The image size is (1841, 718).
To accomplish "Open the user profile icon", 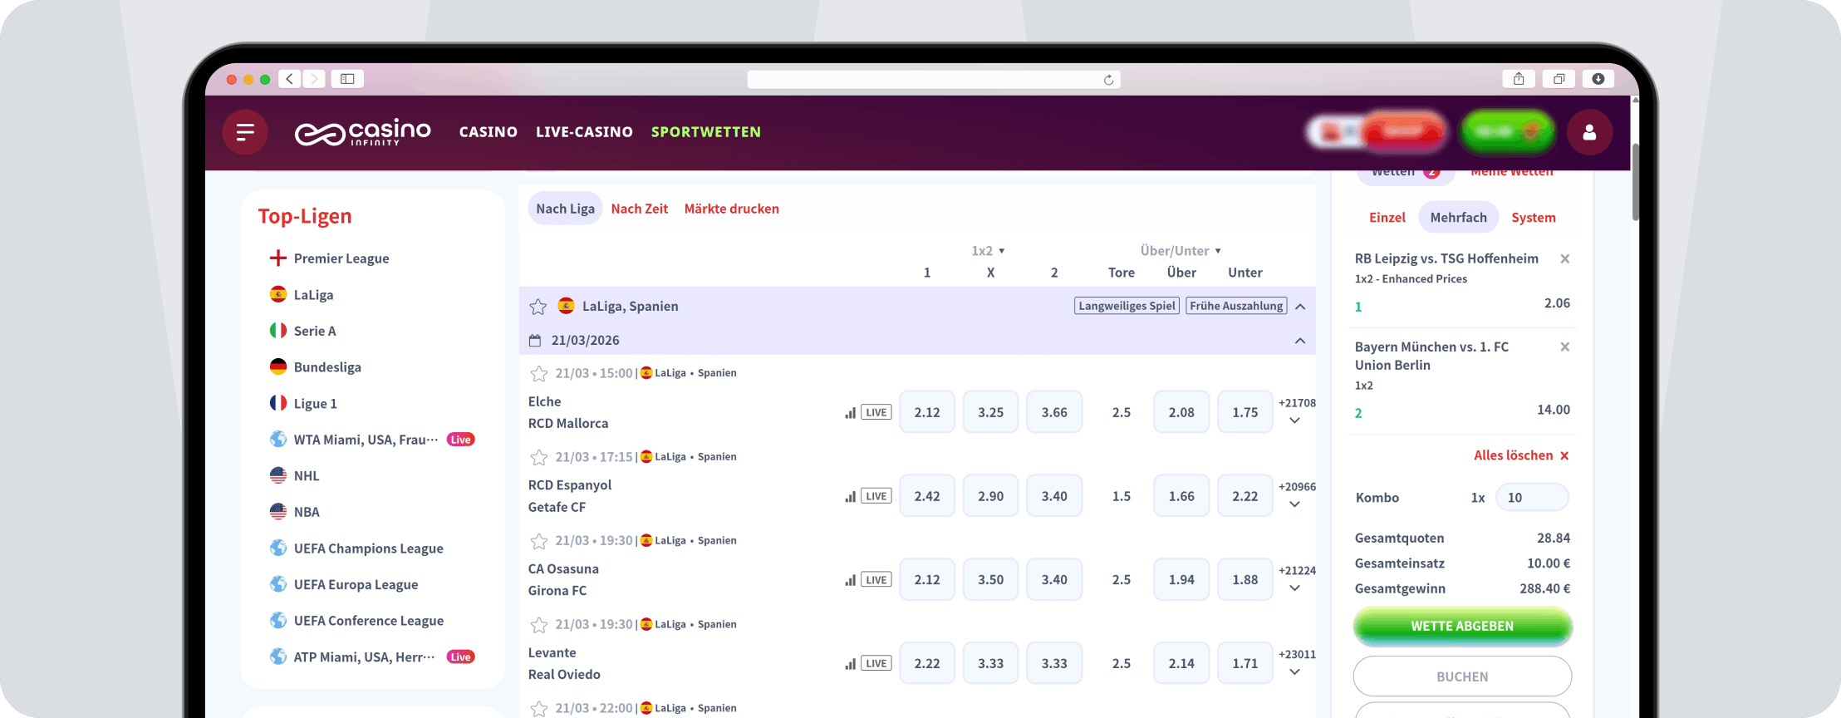I will (x=1589, y=132).
